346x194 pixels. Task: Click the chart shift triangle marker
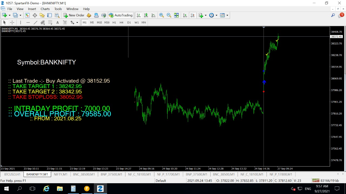coord(264,27)
